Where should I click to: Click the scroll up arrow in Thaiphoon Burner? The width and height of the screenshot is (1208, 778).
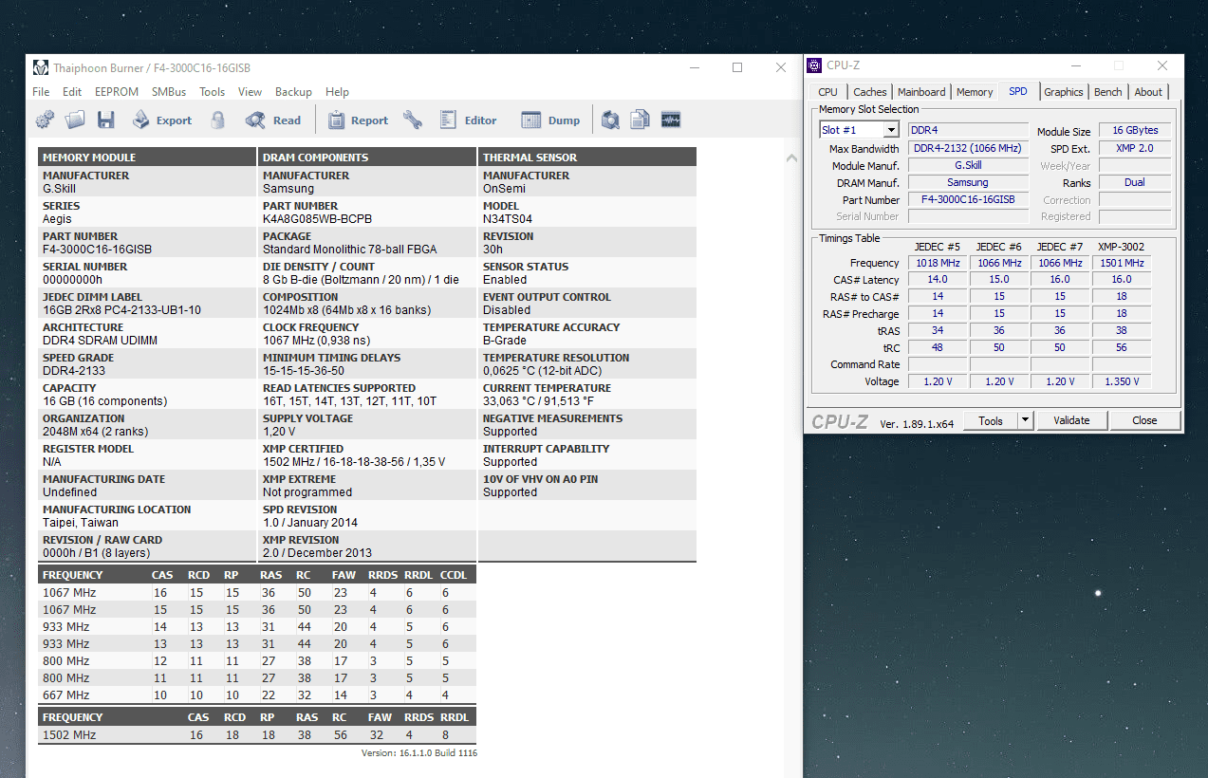pos(793,159)
